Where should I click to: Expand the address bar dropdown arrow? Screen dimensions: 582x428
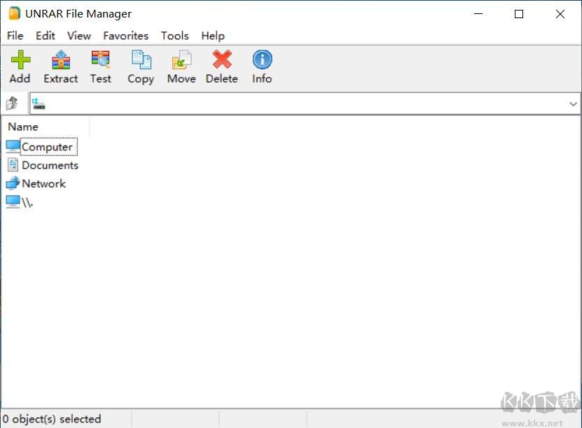point(573,104)
